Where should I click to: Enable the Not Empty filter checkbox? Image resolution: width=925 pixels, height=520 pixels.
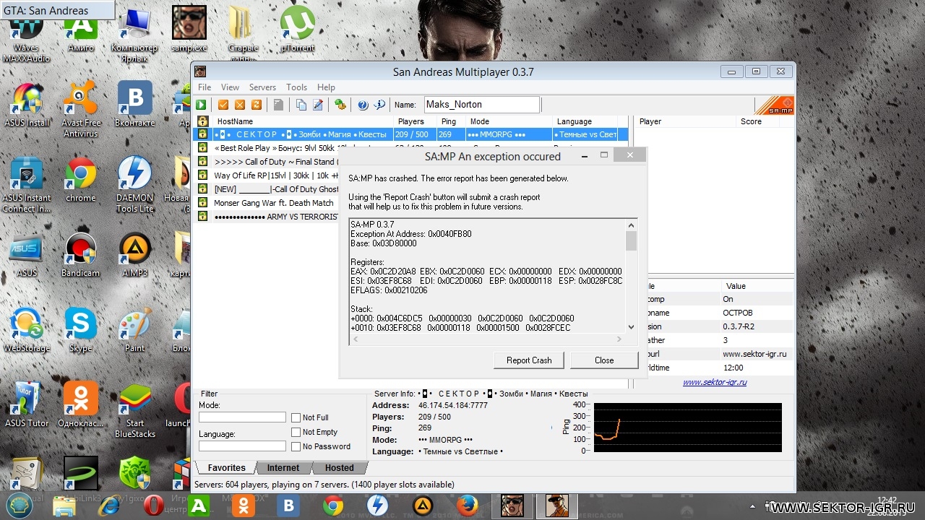[296, 432]
